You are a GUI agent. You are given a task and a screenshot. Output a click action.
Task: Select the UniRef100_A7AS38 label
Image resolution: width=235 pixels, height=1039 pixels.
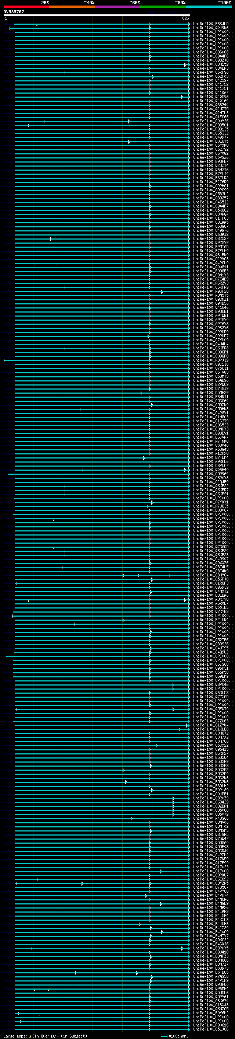[211, 976]
